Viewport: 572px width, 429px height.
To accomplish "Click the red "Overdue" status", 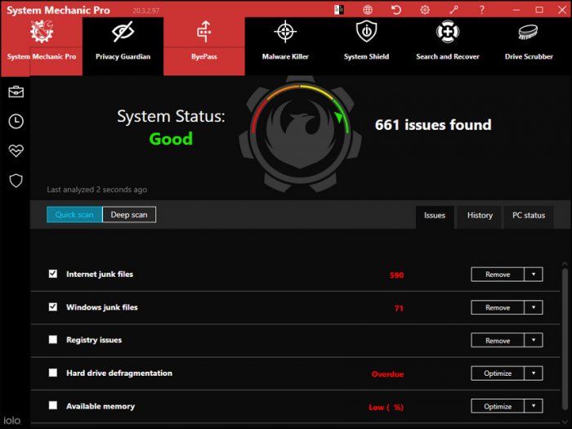I will pyautogui.click(x=387, y=374).
